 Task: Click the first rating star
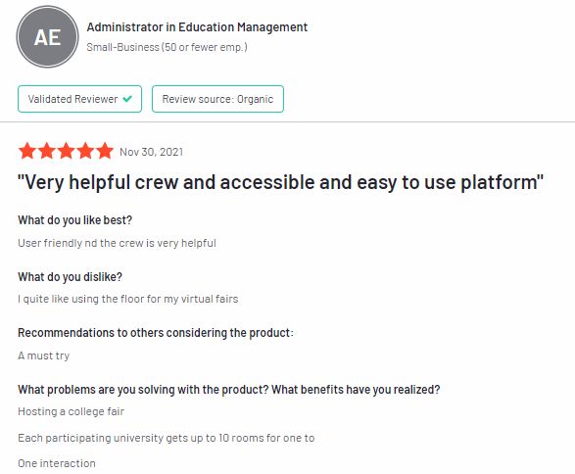pos(27,151)
